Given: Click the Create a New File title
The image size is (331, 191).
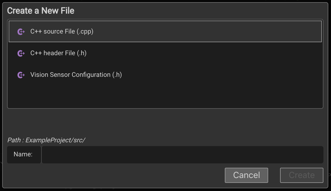Looking at the screenshot, I should (41, 11).
